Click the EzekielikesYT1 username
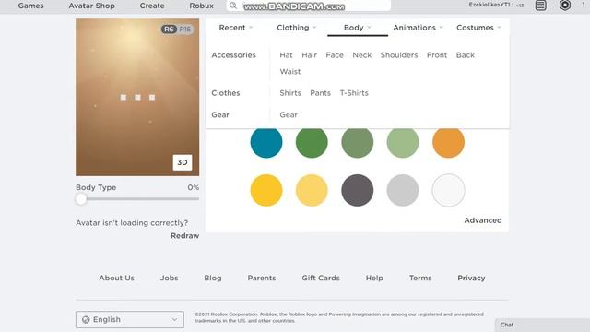The width and height of the screenshot is (590, 332). click(490, 5)
